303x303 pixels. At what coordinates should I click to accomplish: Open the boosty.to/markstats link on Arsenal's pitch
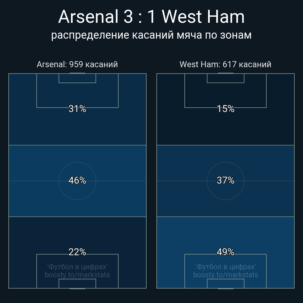click(x=77, y=275)
